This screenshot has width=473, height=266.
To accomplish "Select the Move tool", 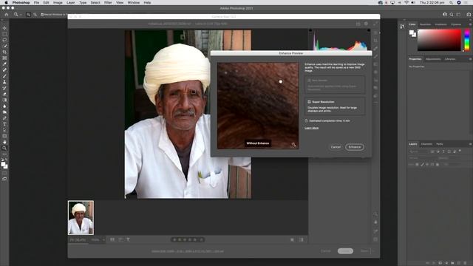I will 4,28.
